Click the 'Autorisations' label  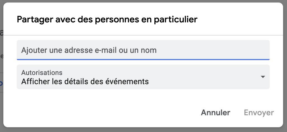coord(42,73)
